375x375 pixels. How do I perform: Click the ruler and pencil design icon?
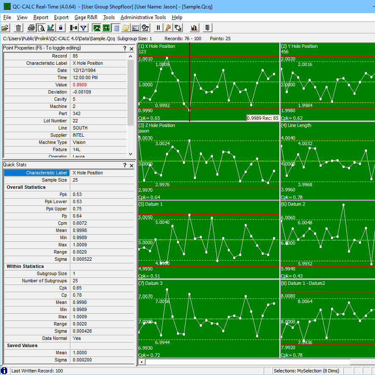click(x=51, y=28)
